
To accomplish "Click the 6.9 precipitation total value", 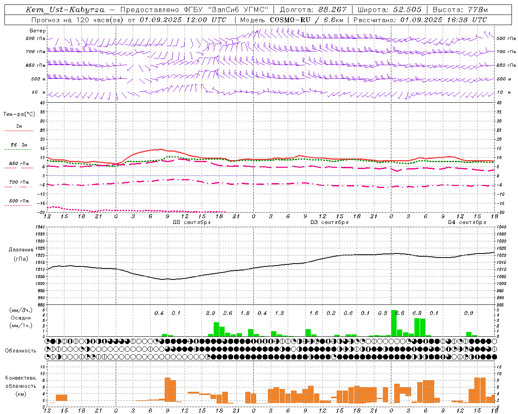I will coord(417,313).
